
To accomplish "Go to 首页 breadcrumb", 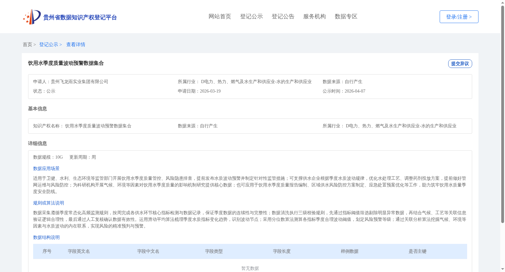I will (x=27, y=45).
